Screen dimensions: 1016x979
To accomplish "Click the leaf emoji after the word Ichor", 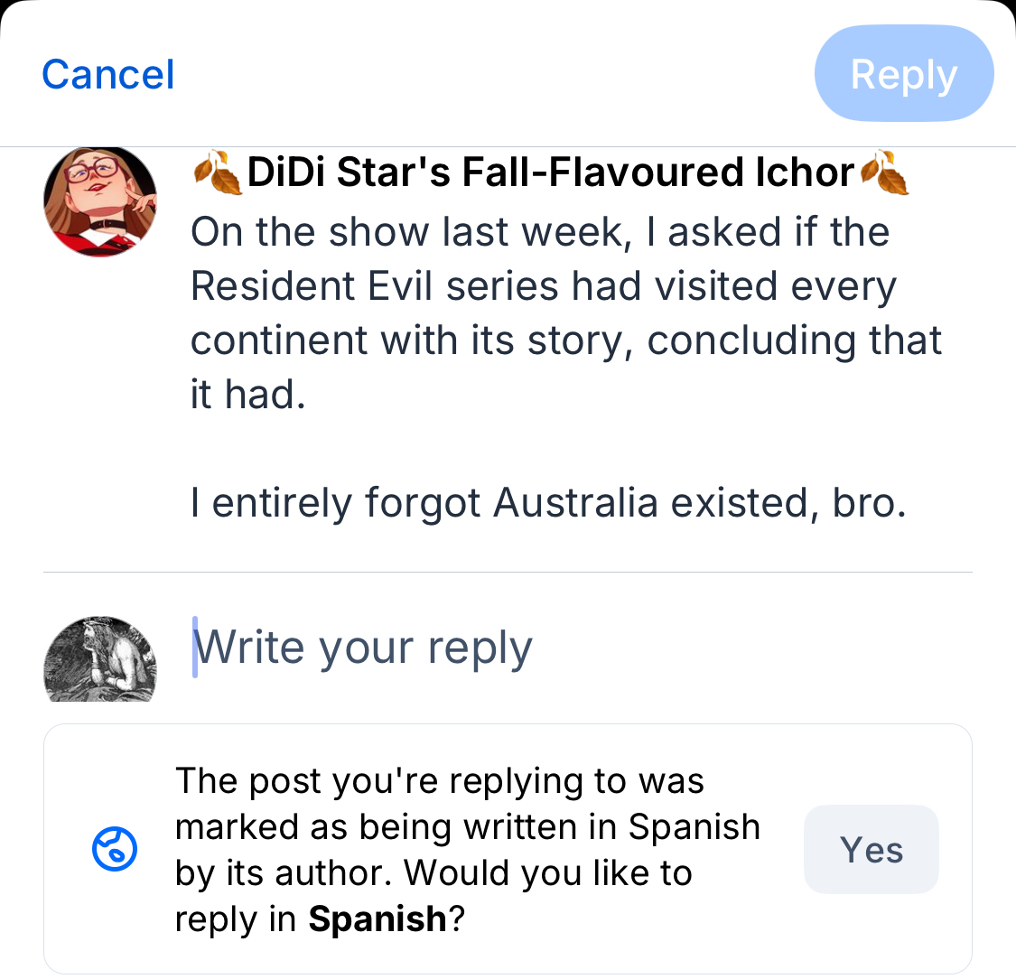I will coord(885,172).
